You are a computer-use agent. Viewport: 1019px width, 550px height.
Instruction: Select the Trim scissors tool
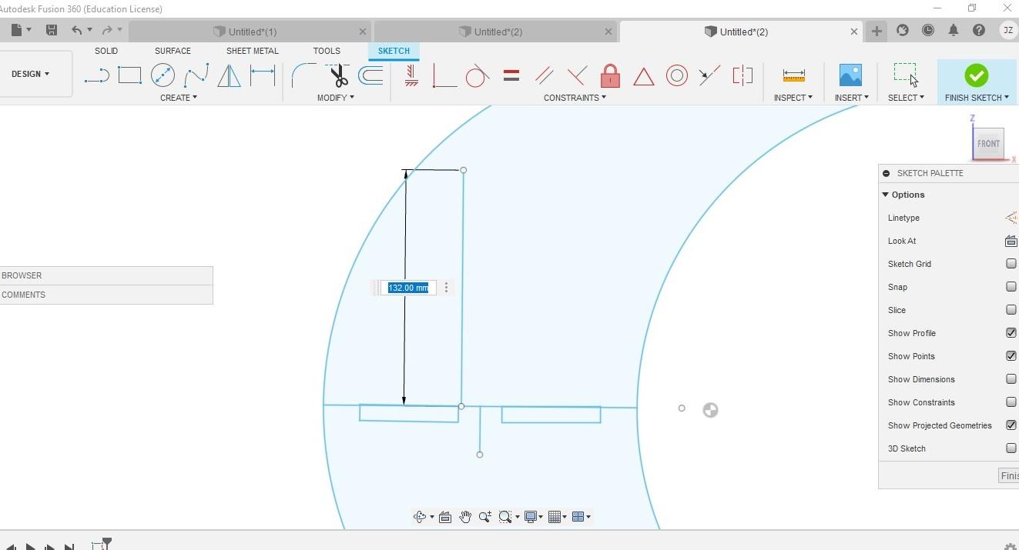[x=337, y=75]
